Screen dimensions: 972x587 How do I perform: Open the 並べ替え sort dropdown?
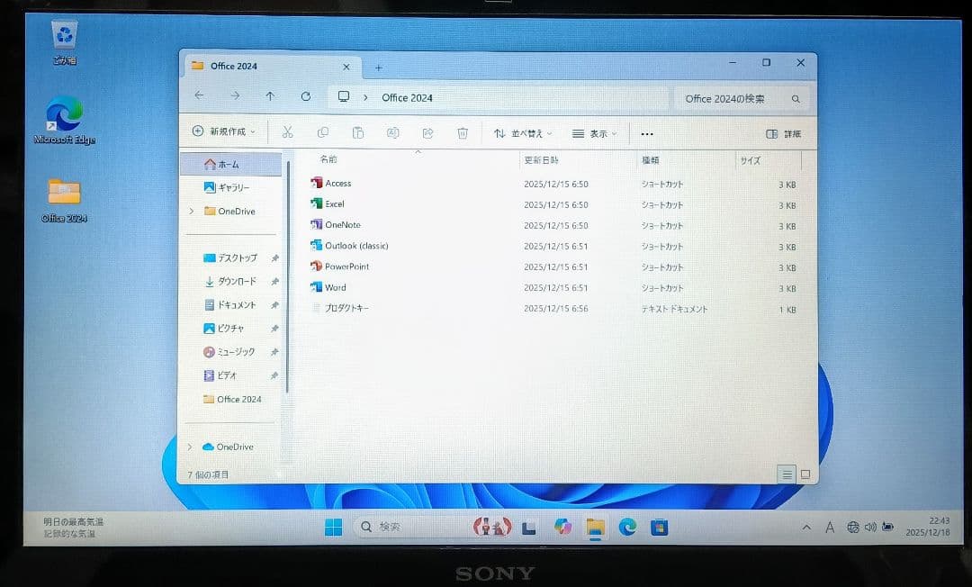click(524, 132)
